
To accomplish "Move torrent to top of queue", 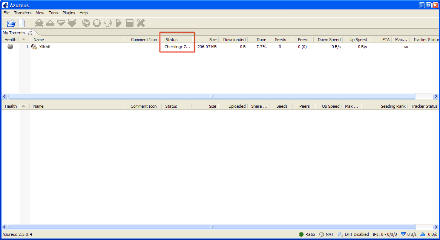I will [x=39, y=23].
